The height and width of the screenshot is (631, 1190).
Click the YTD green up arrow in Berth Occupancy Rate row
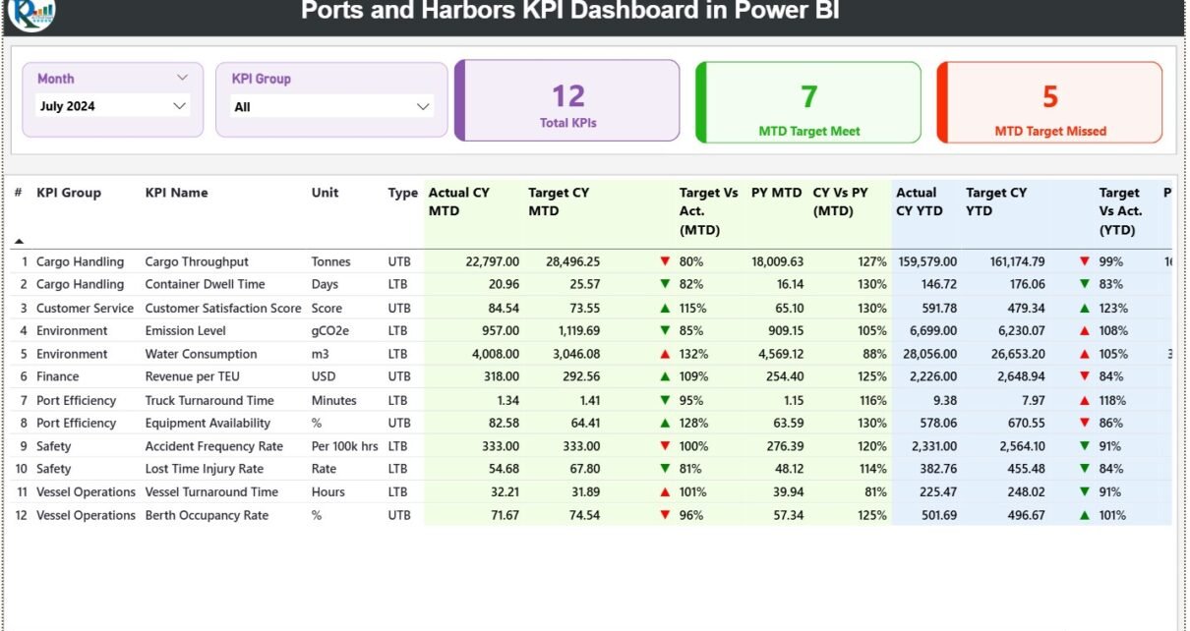[1085, 516]
